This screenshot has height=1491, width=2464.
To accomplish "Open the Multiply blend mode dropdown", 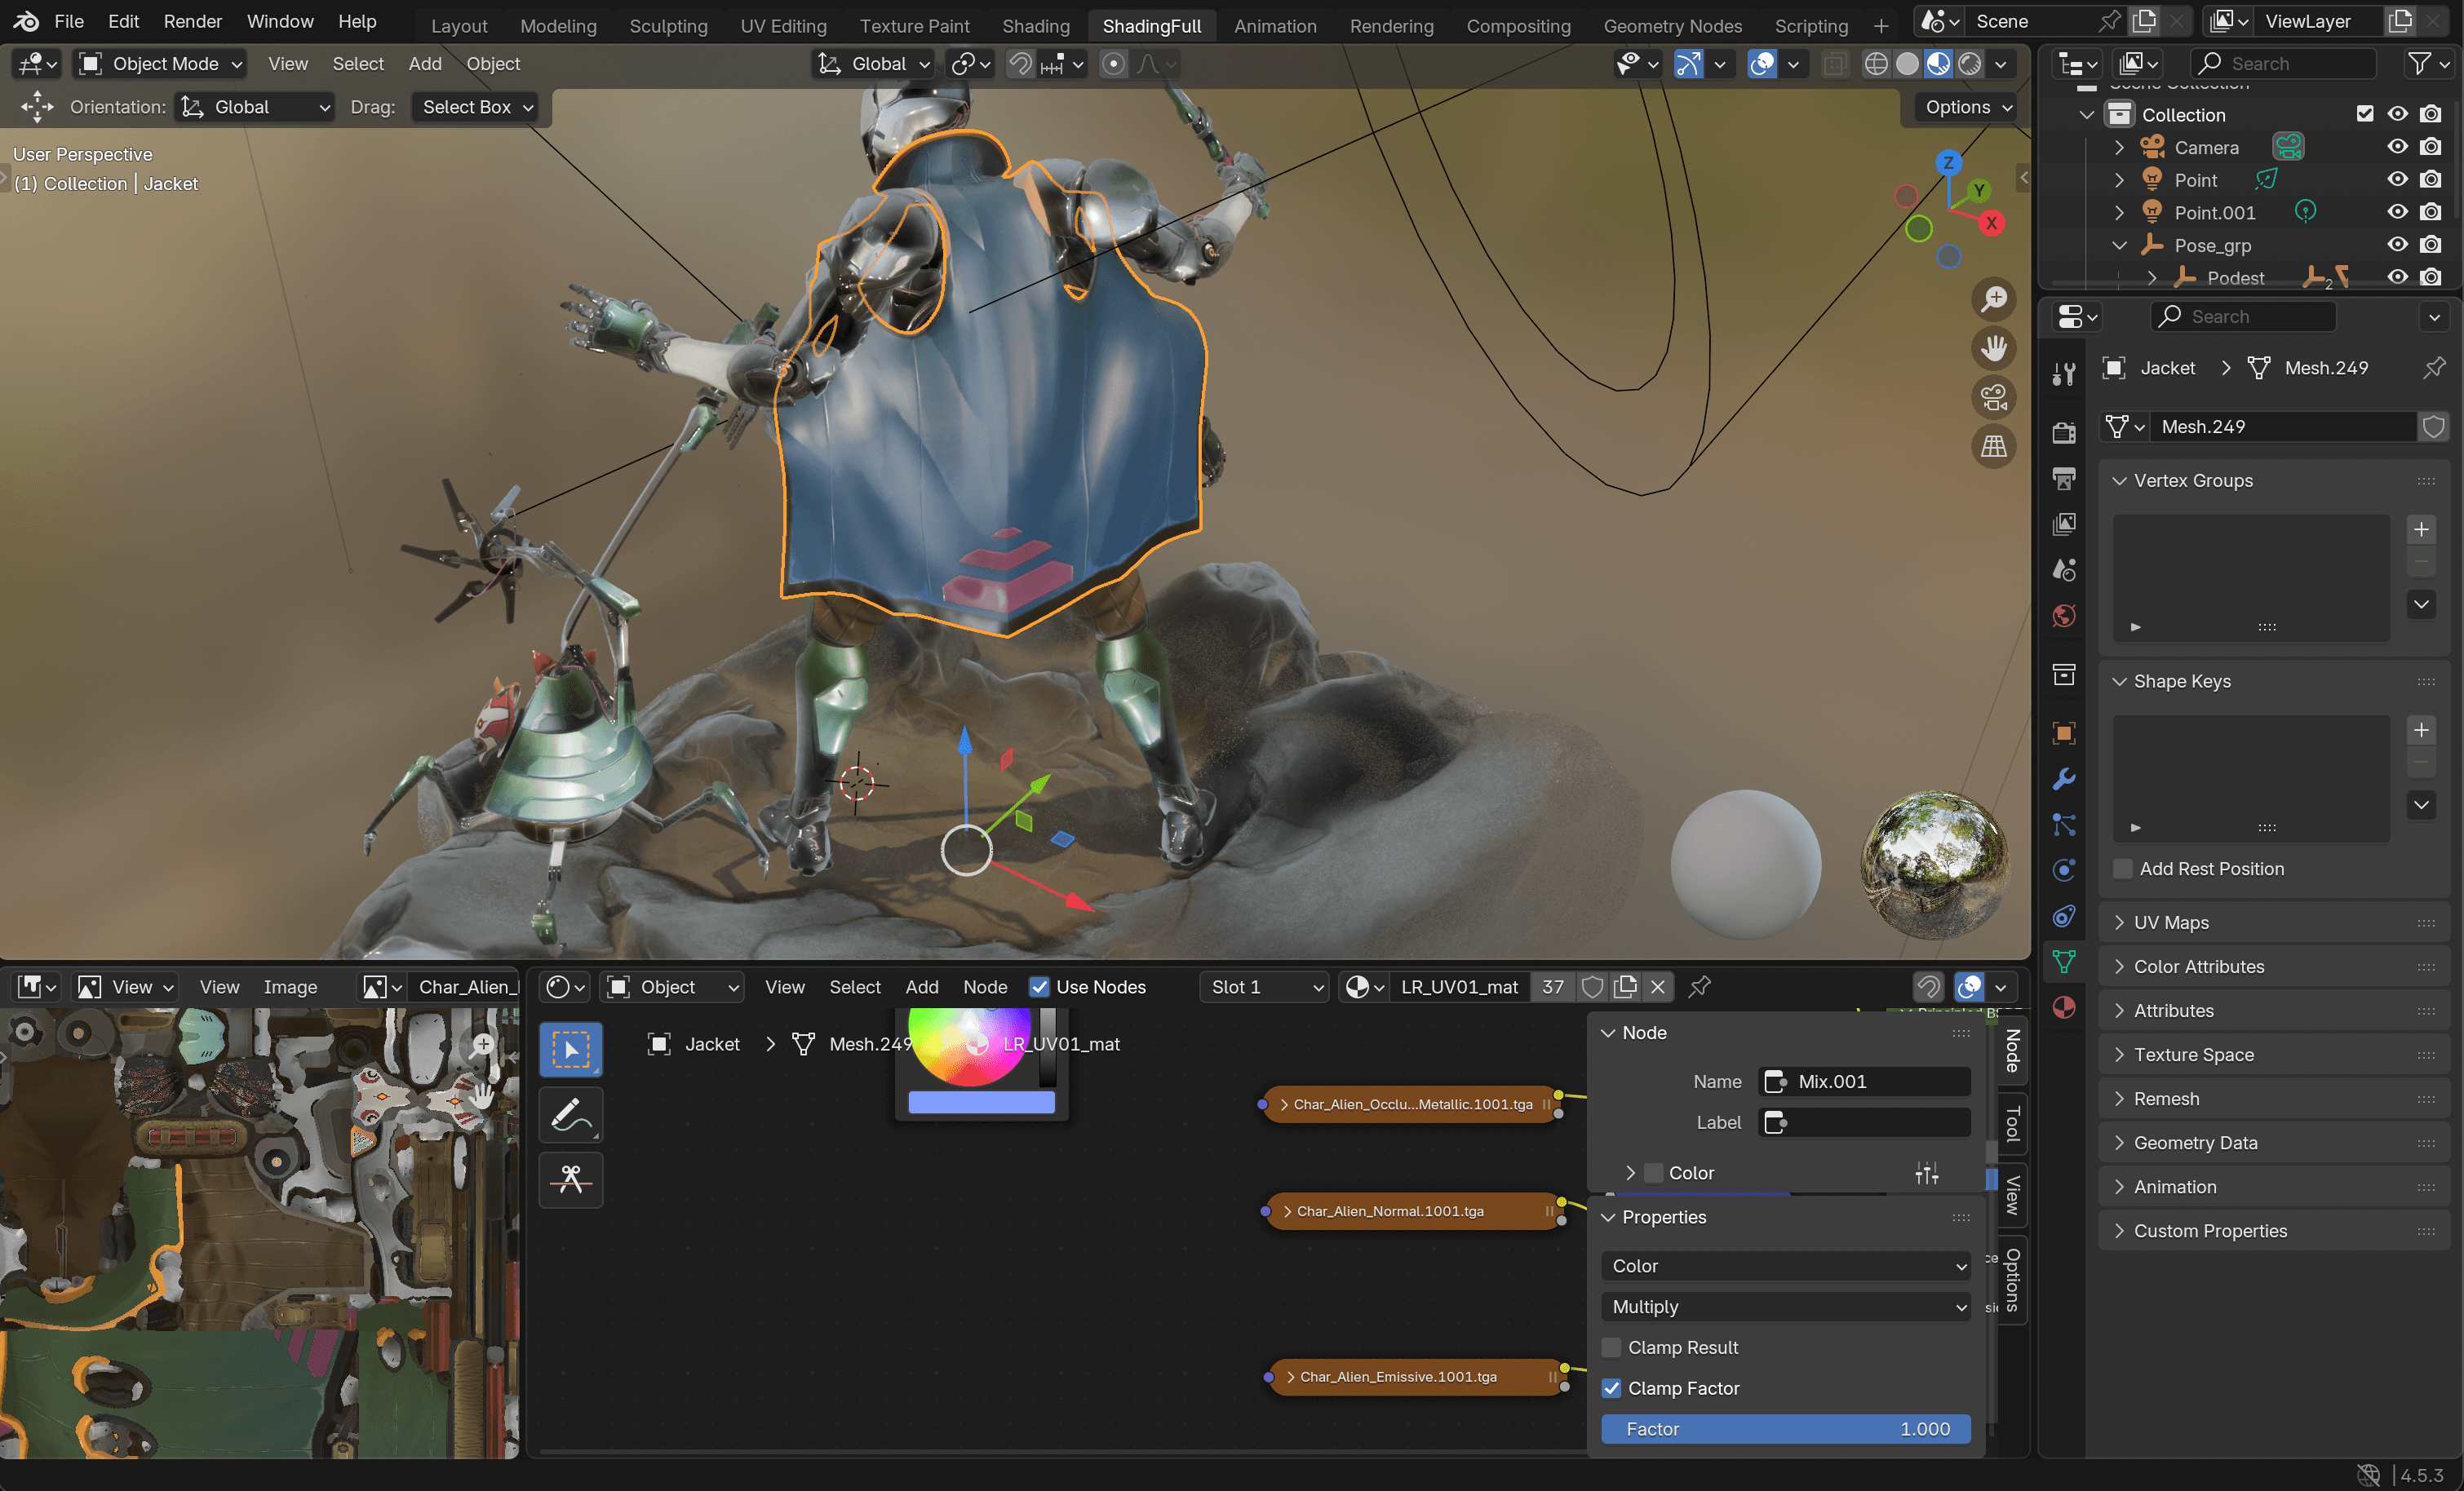I will point(1785,1307).
